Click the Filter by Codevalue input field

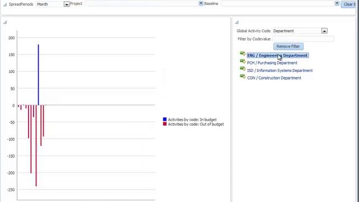pos(303,39)
